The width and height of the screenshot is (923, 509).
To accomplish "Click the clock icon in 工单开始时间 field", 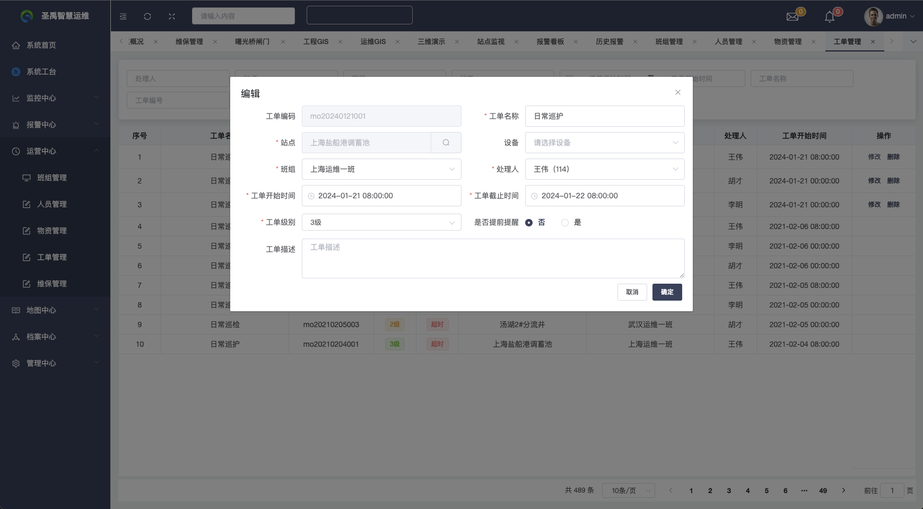I will pyautogui.click(x=311, y=196).
